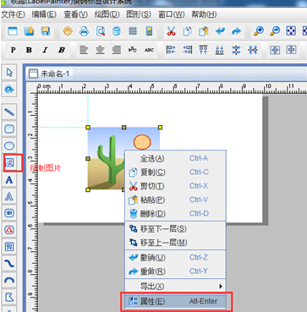Select the Barcode tool in toolbox

[9, 213]
